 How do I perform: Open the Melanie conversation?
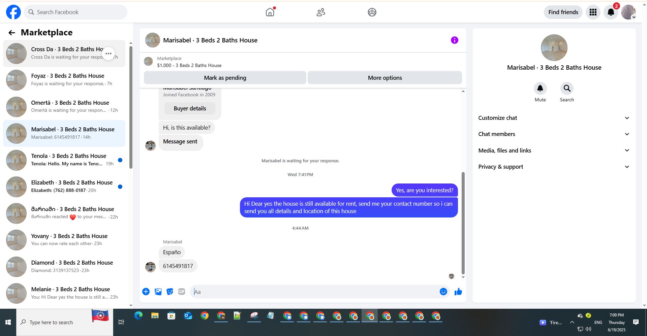[x=64, y=293]
